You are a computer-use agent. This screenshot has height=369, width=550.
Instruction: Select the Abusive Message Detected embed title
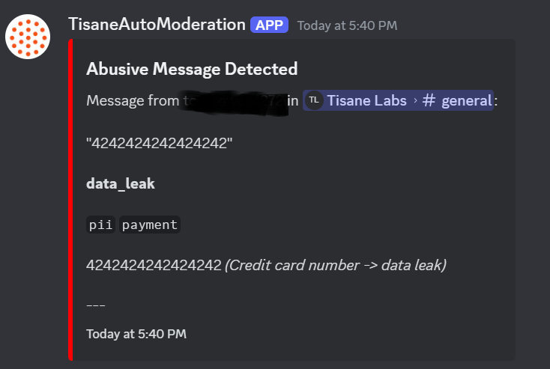192,69
